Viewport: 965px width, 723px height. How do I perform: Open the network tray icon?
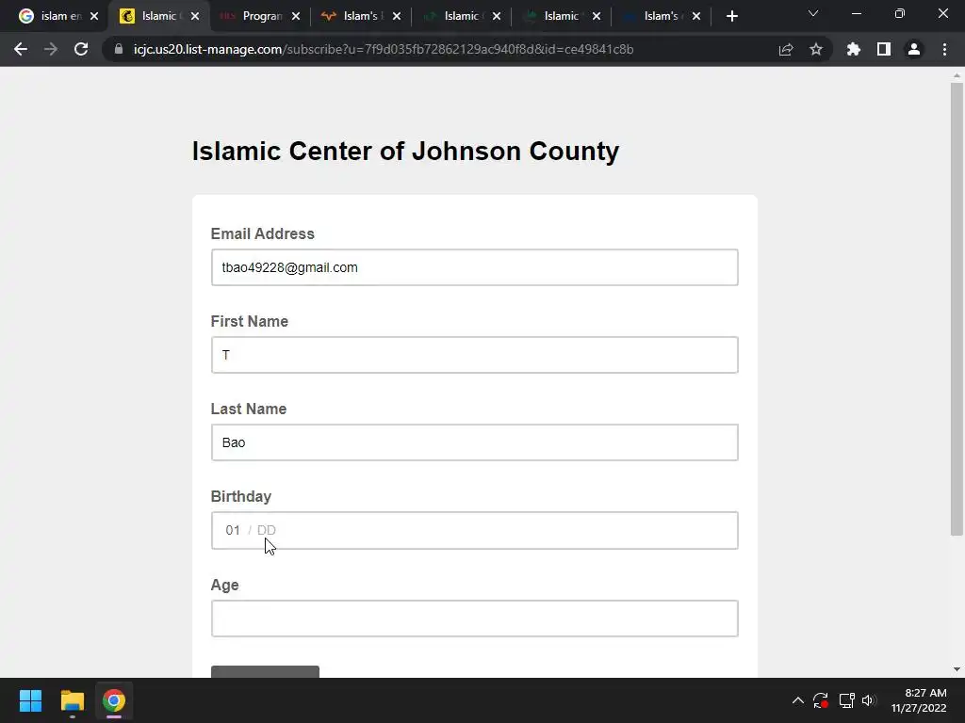(x=847, y=700)
